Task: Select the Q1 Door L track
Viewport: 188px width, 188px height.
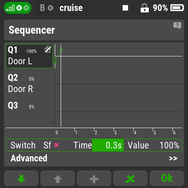Action: [29, 56]
